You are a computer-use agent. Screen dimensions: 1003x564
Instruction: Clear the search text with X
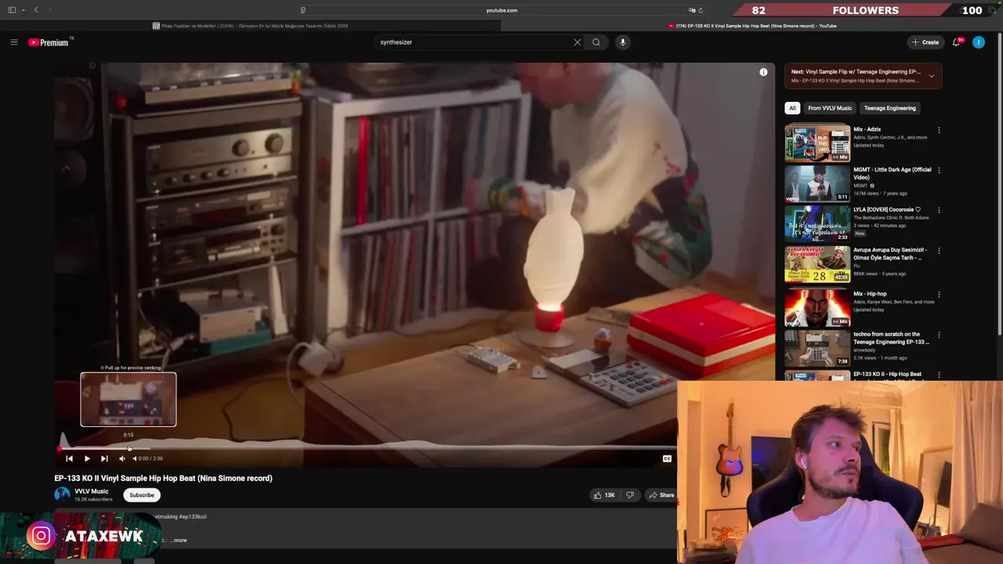click(x=578, y=42)
